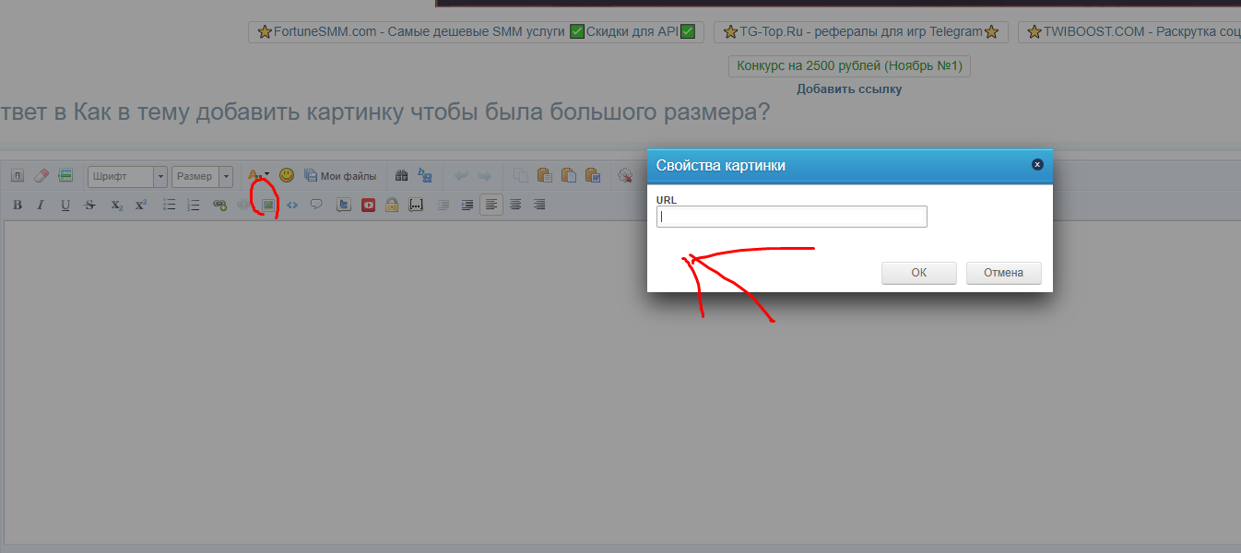Cancel the image properties dialog with Отмена

point(1003,273)
